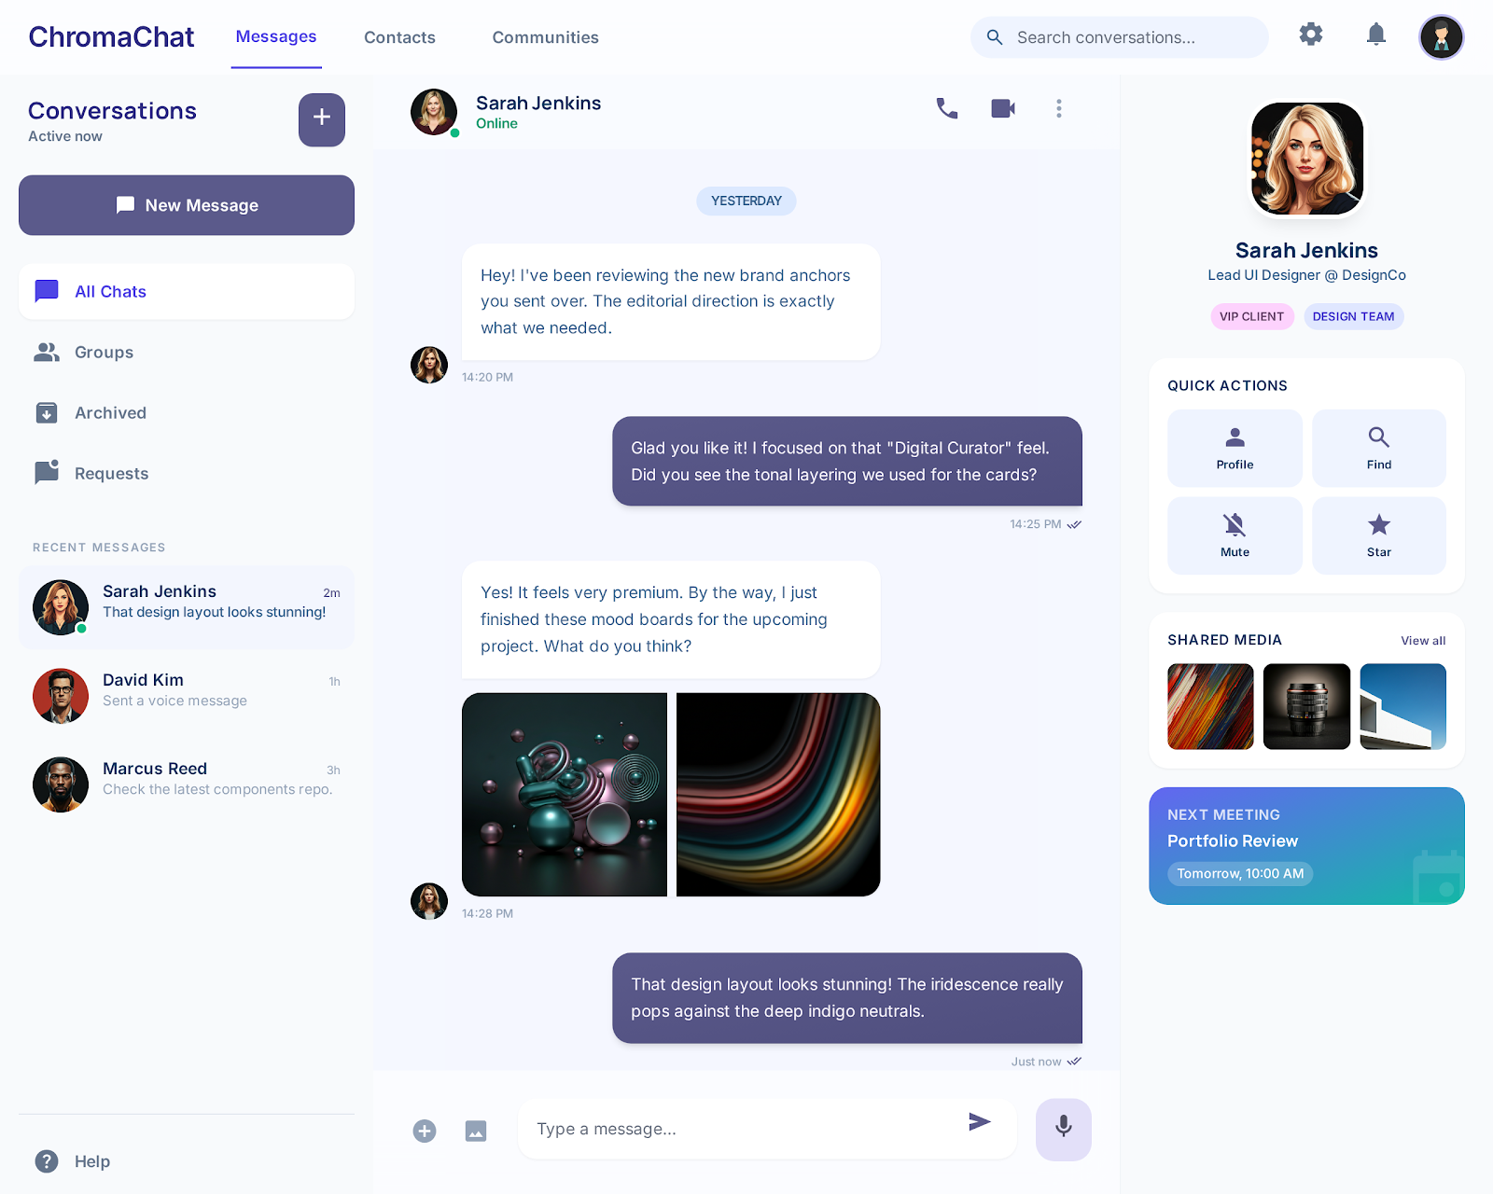
Task: Click View all in Shared Media
Action: (1422, 641)
